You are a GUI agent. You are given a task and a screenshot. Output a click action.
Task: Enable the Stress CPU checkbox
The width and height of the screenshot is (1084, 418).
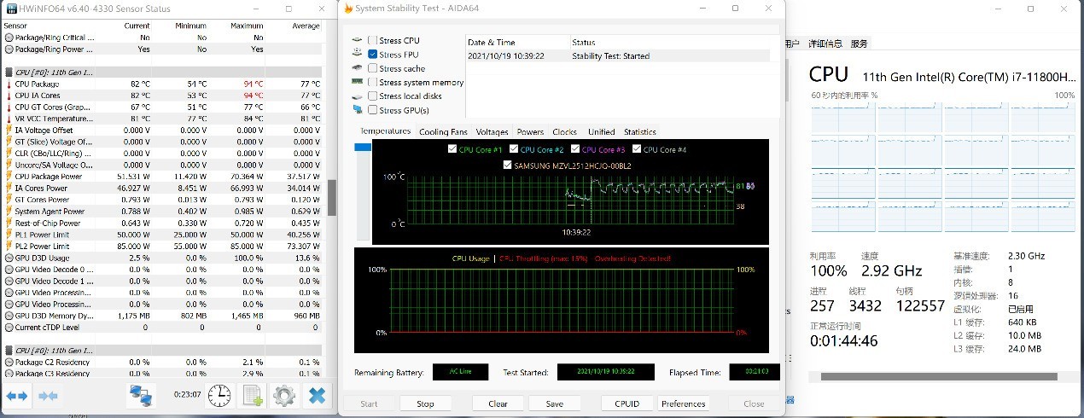point(373,40)
